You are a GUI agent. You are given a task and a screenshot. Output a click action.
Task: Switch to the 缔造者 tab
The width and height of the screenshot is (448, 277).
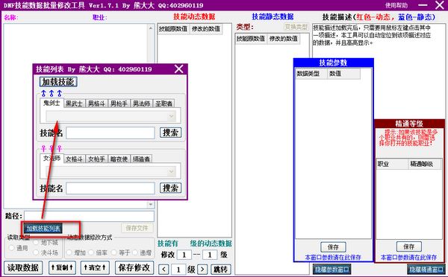[141, 159]
